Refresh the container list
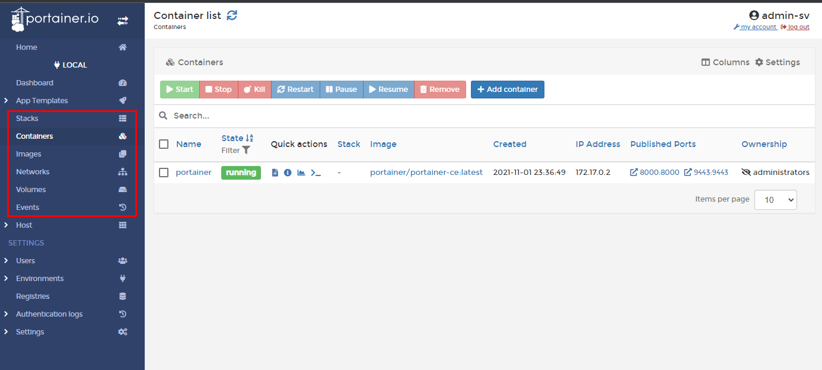This screenshot has width=822, height=370. pyautogui.click(x=232, y=15)
